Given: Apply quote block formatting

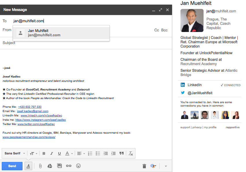Looking at the screenshot, I should [122, 153].
